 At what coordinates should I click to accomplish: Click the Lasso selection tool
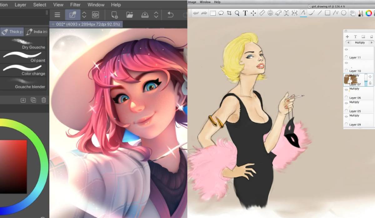[221, 13]
